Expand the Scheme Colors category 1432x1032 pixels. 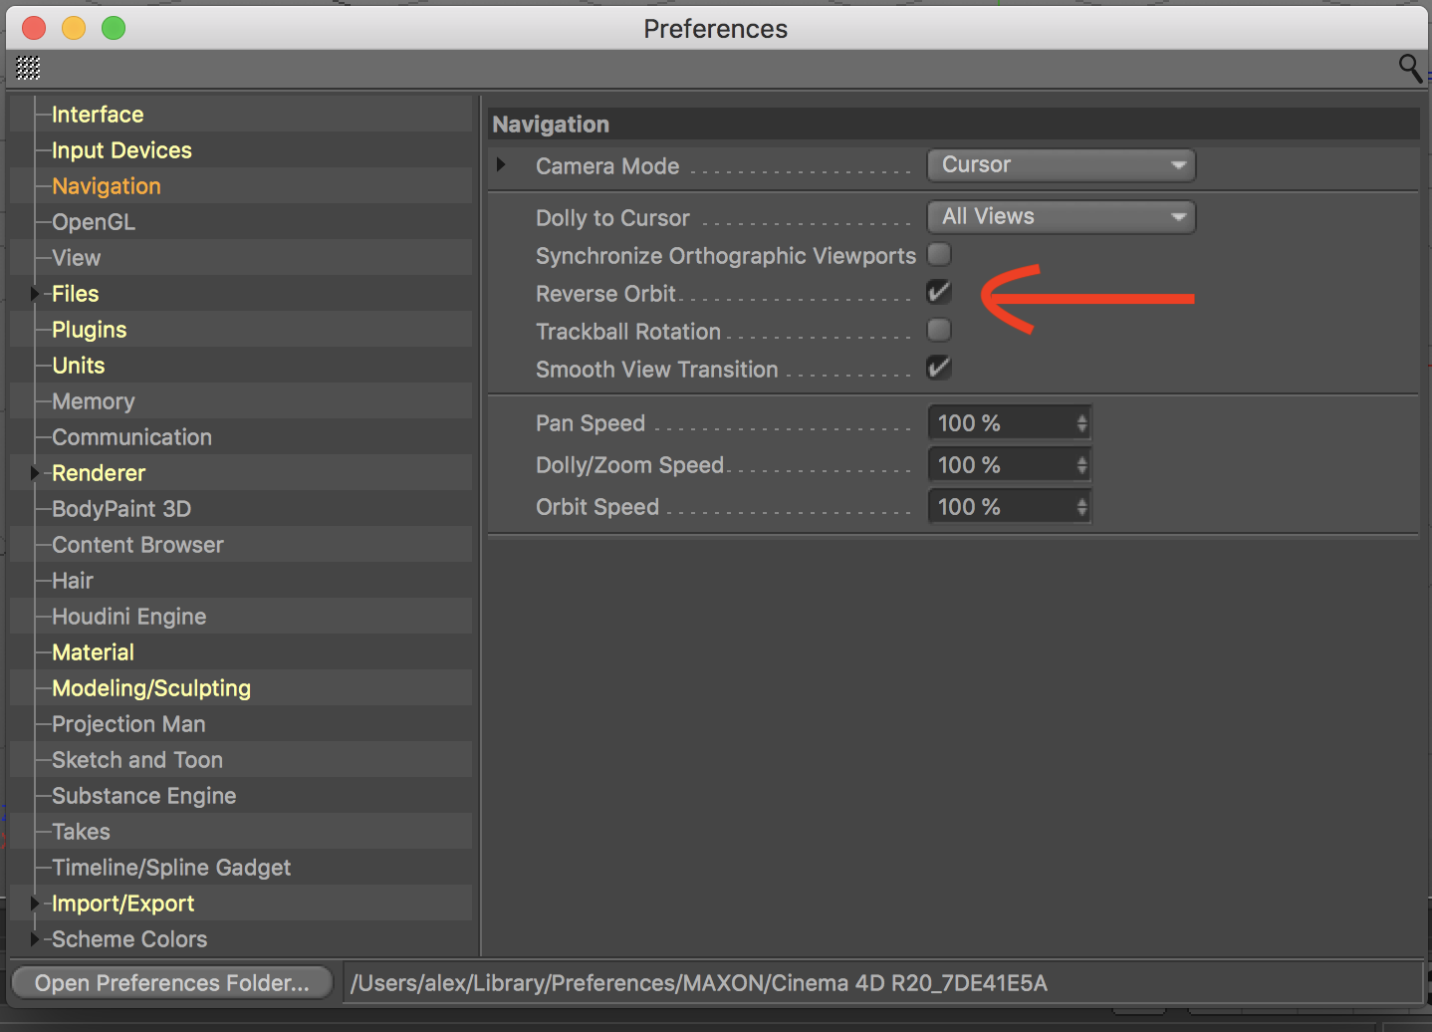click(35, 939)
